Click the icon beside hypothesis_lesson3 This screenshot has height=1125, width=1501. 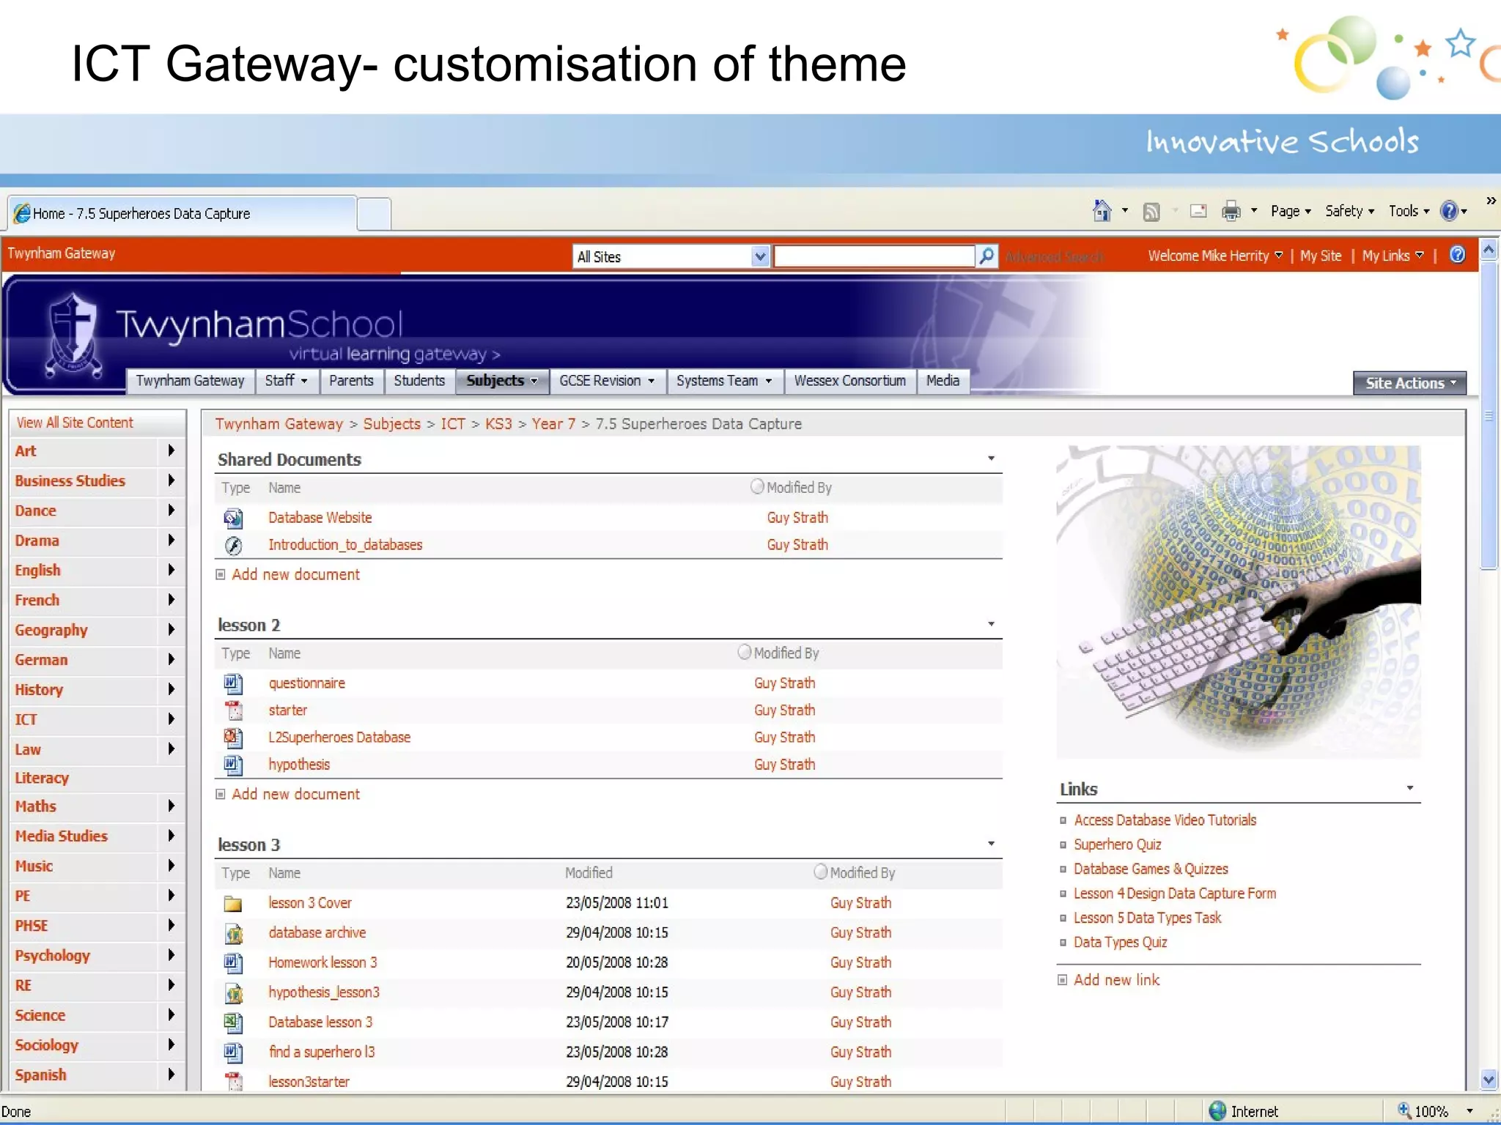coord(233,992)
